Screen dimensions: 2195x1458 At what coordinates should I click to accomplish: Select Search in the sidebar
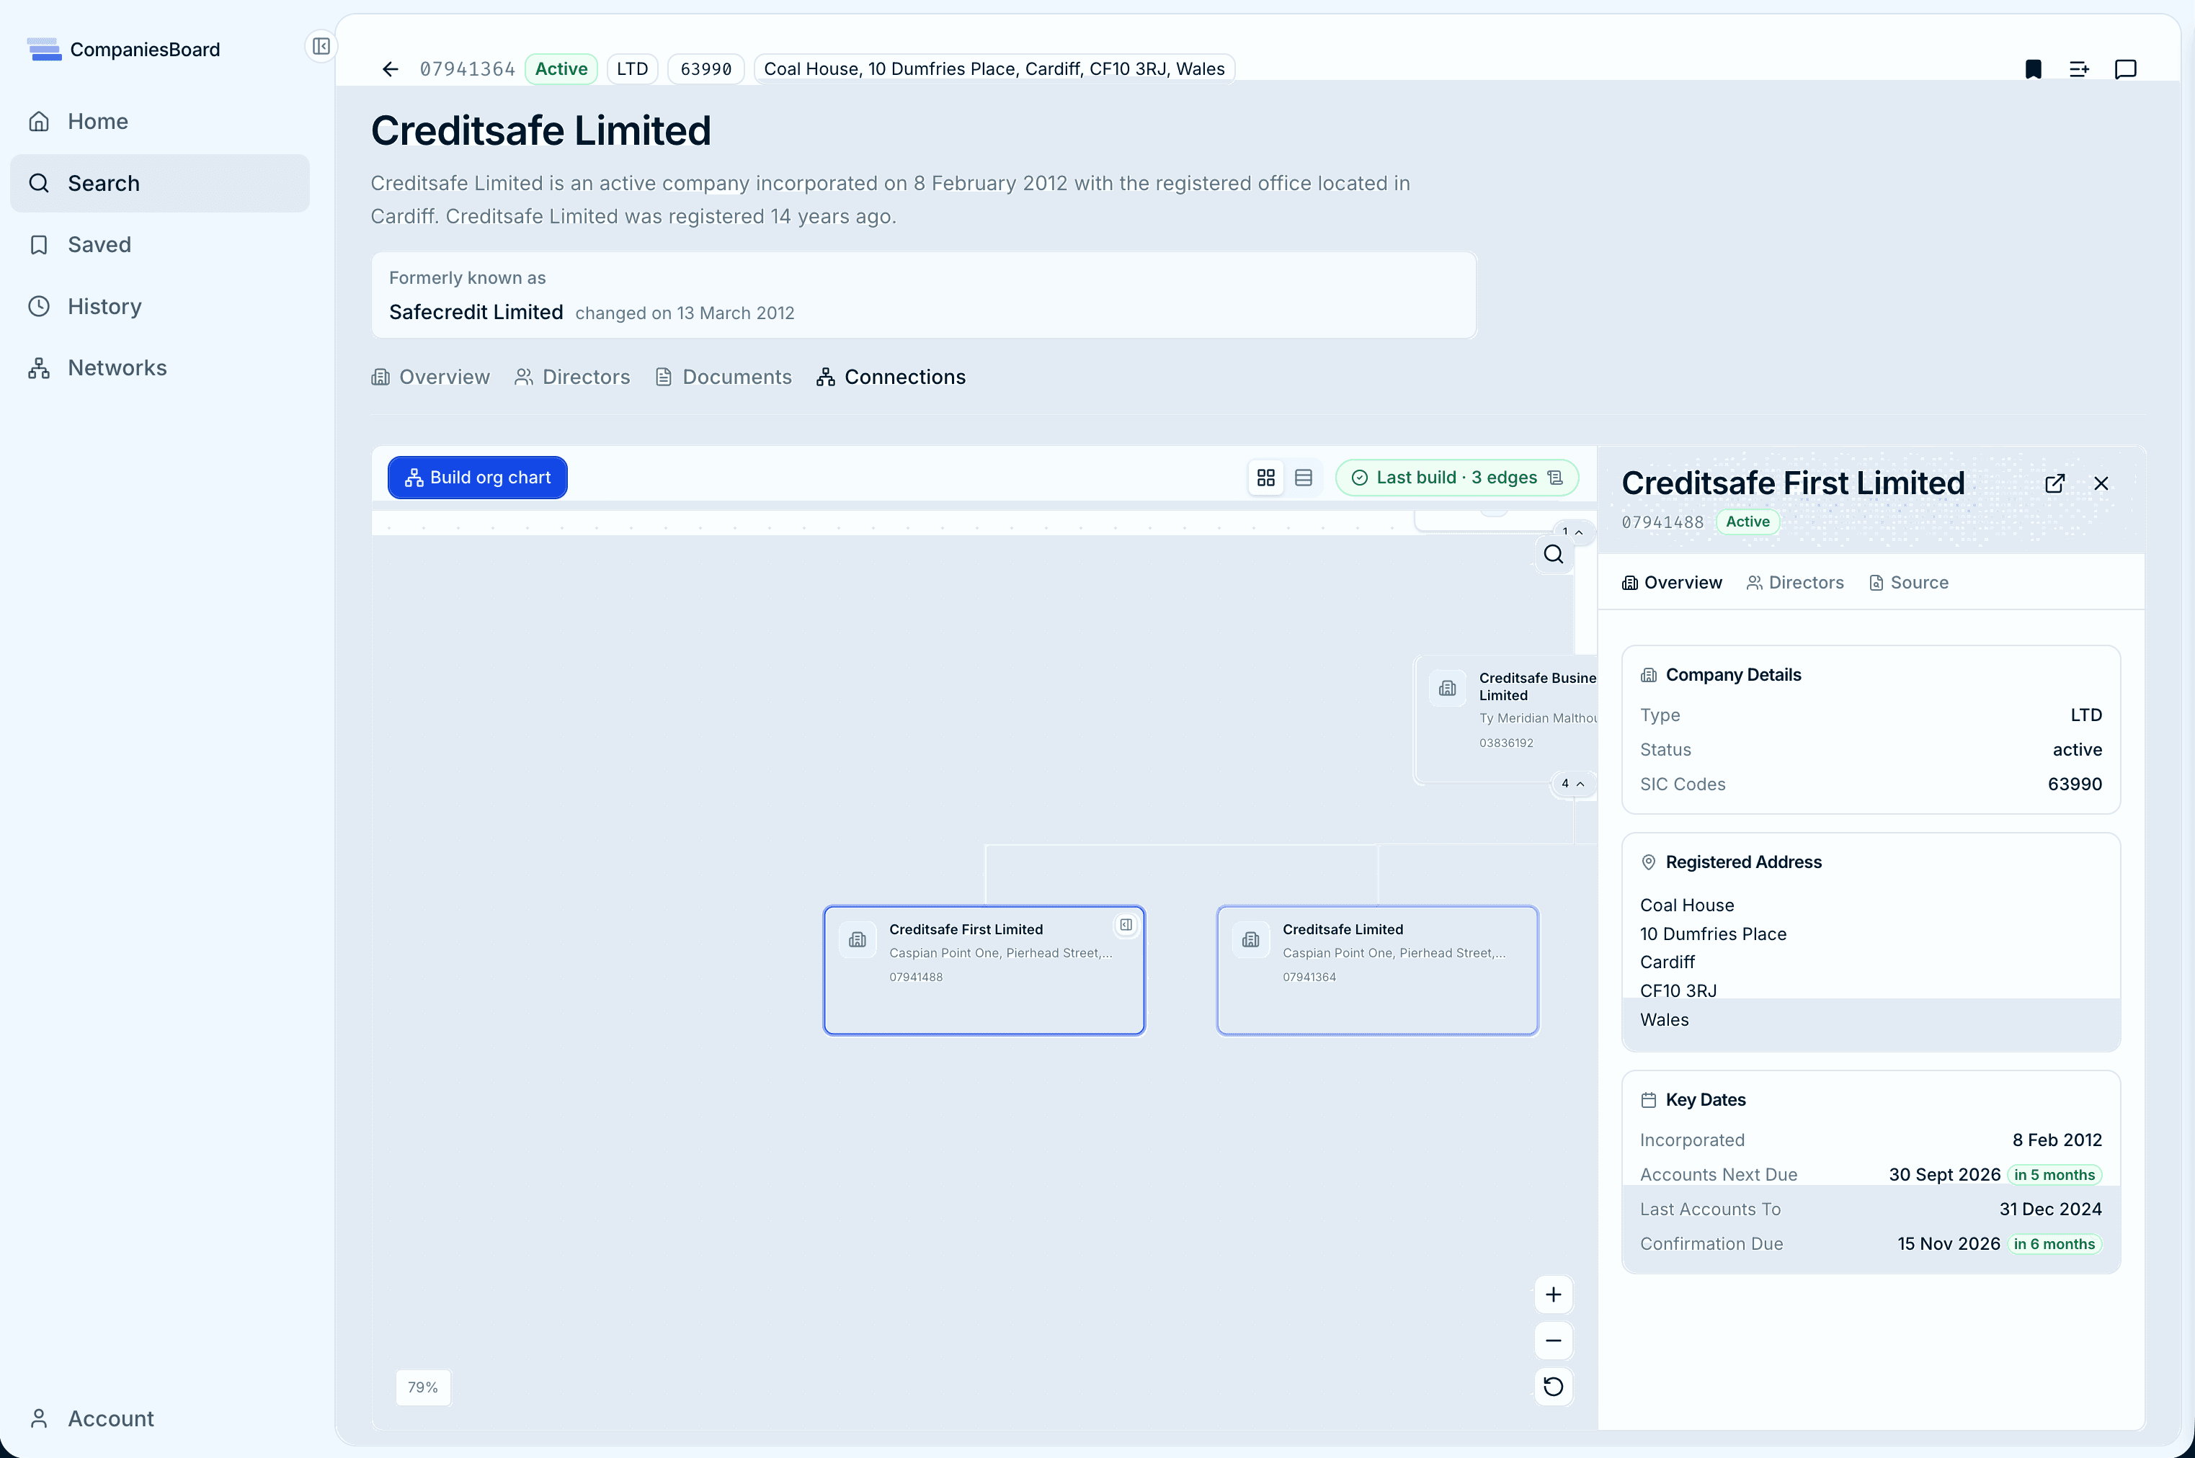[x=160, y=183]
